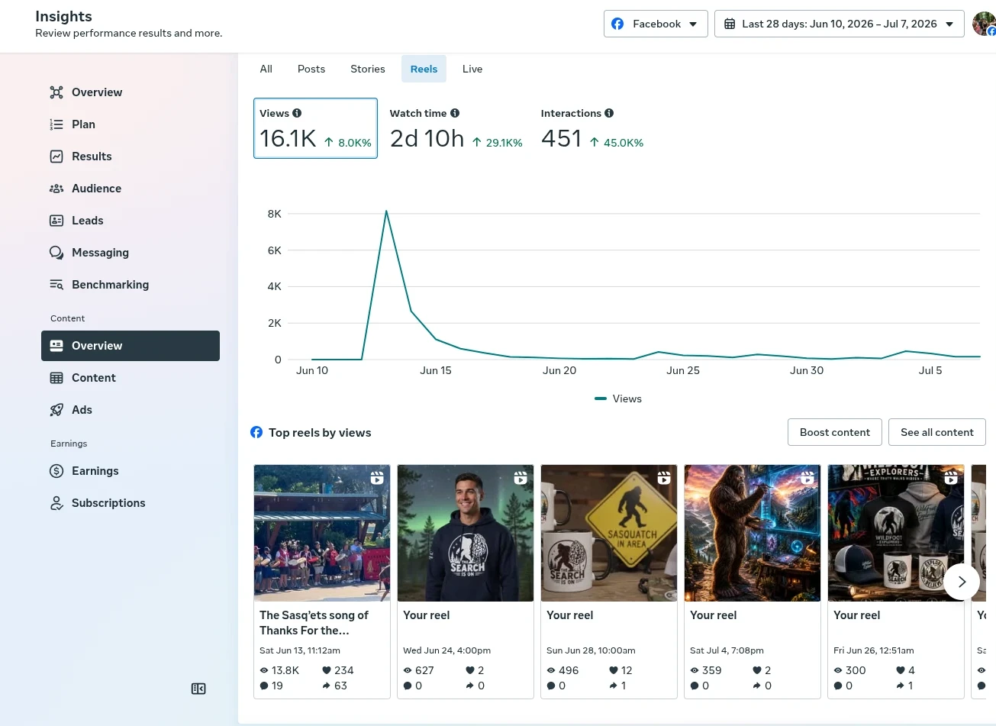The height and width of the screenshot is (726, 996).
Task: Show next reels with carousel arrow
Action: click(962, 582)
